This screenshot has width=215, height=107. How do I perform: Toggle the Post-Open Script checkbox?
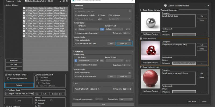pyautogui.click(x=6, y=90)
